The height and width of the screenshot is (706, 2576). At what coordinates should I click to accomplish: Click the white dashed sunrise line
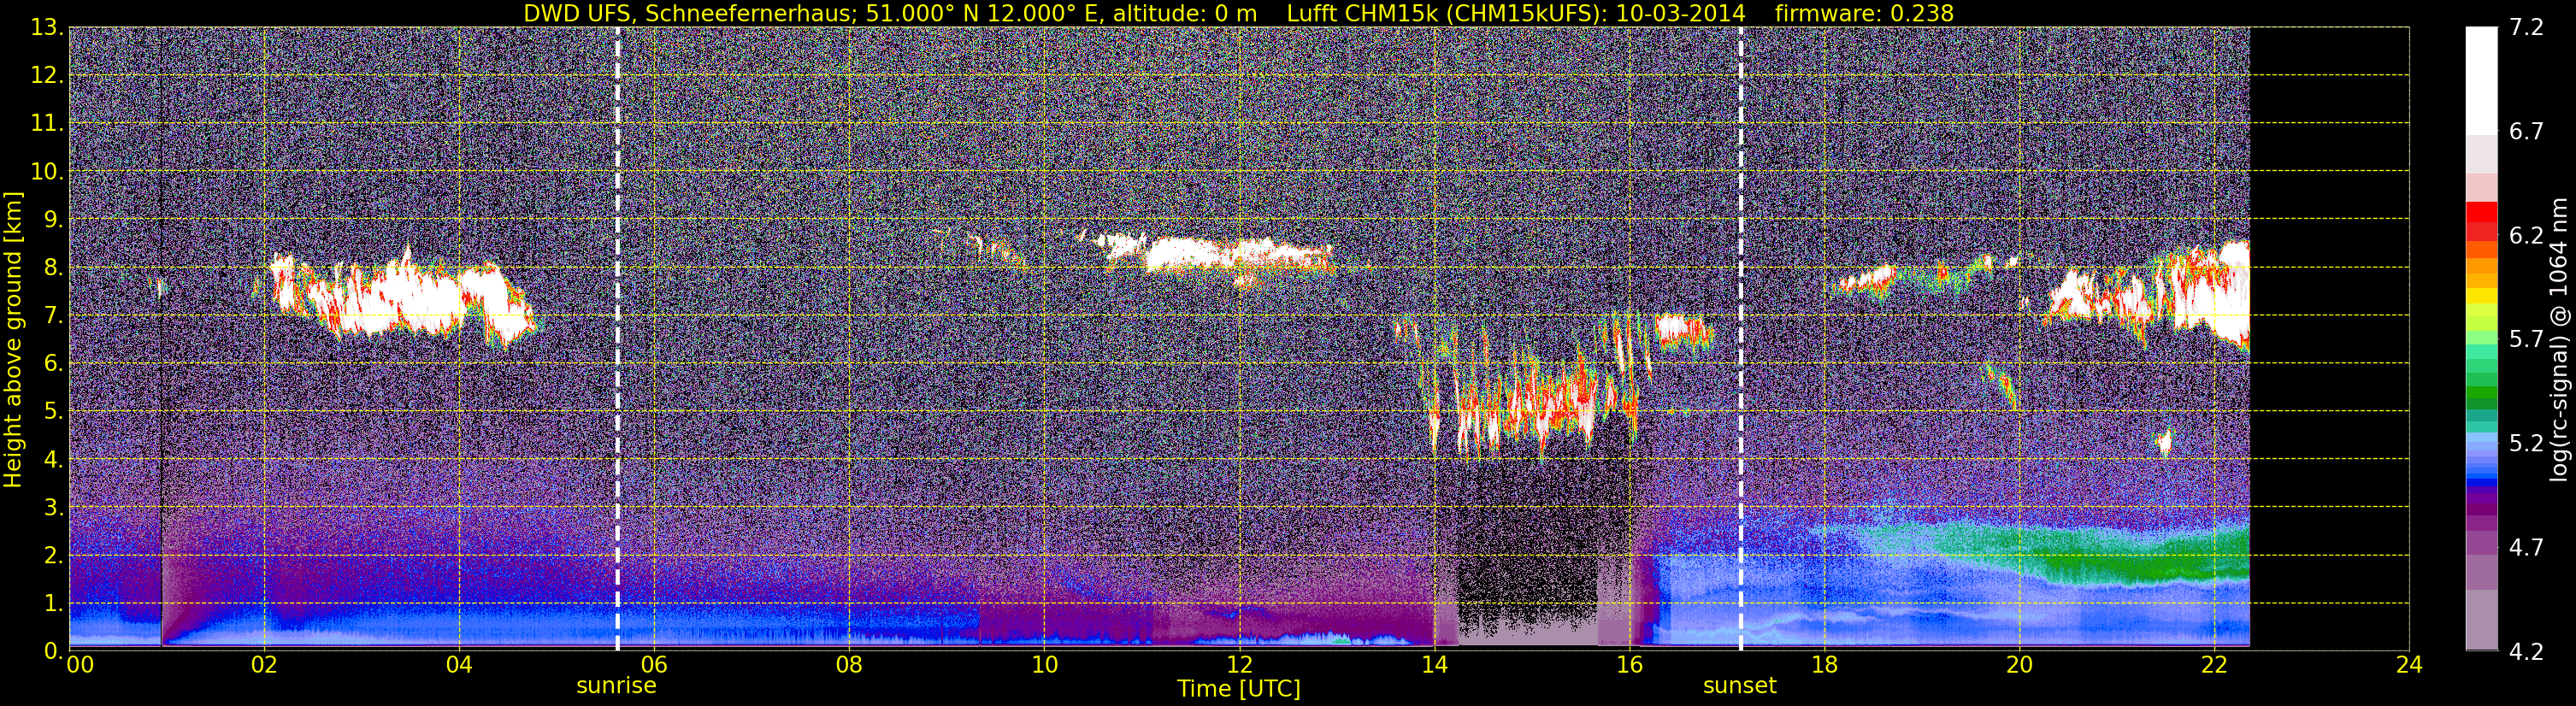[617, 338]
